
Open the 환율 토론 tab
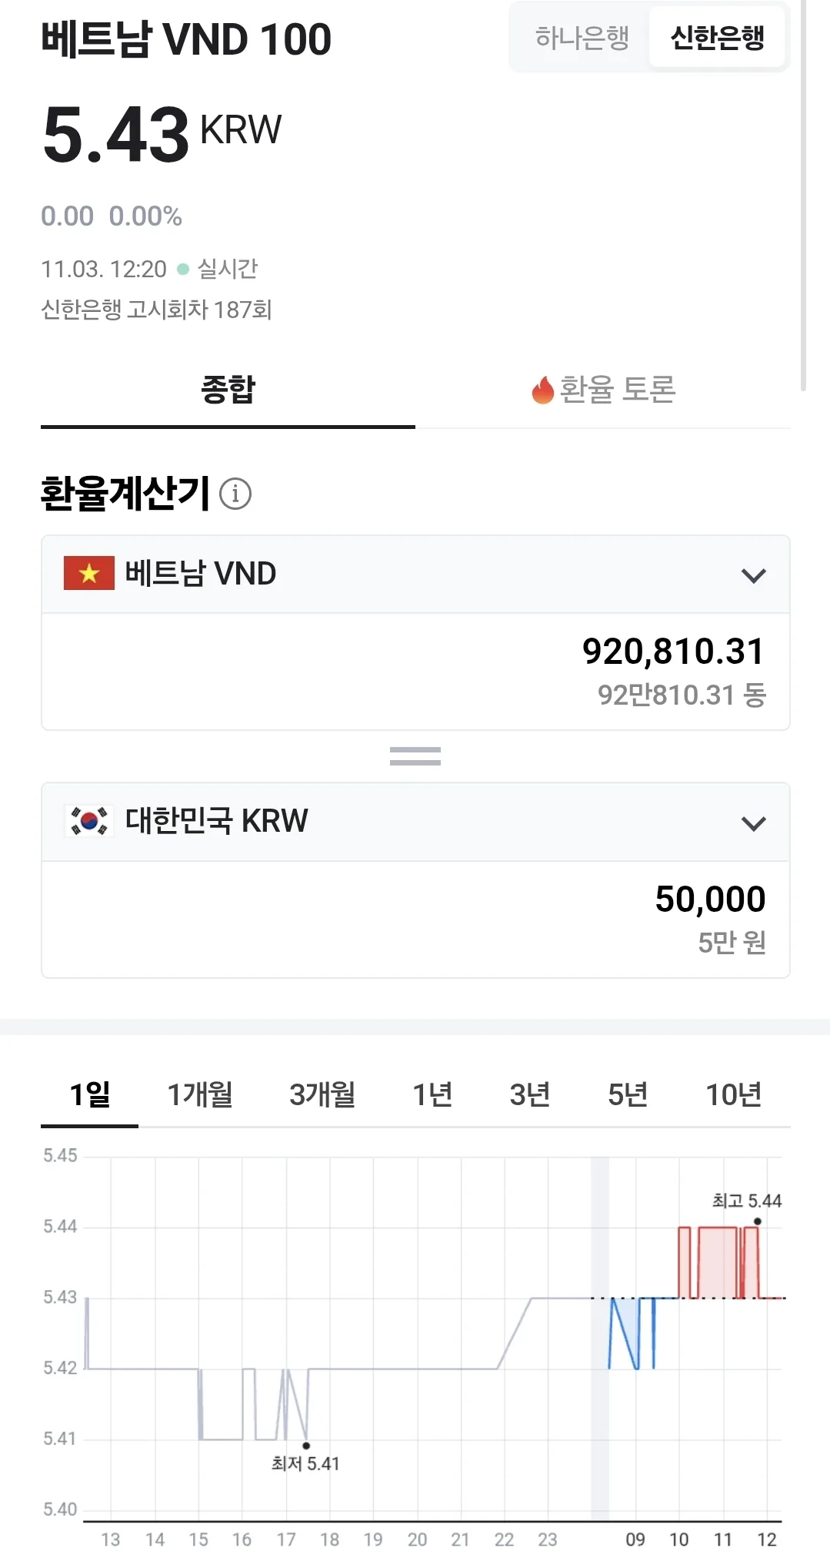603,390
